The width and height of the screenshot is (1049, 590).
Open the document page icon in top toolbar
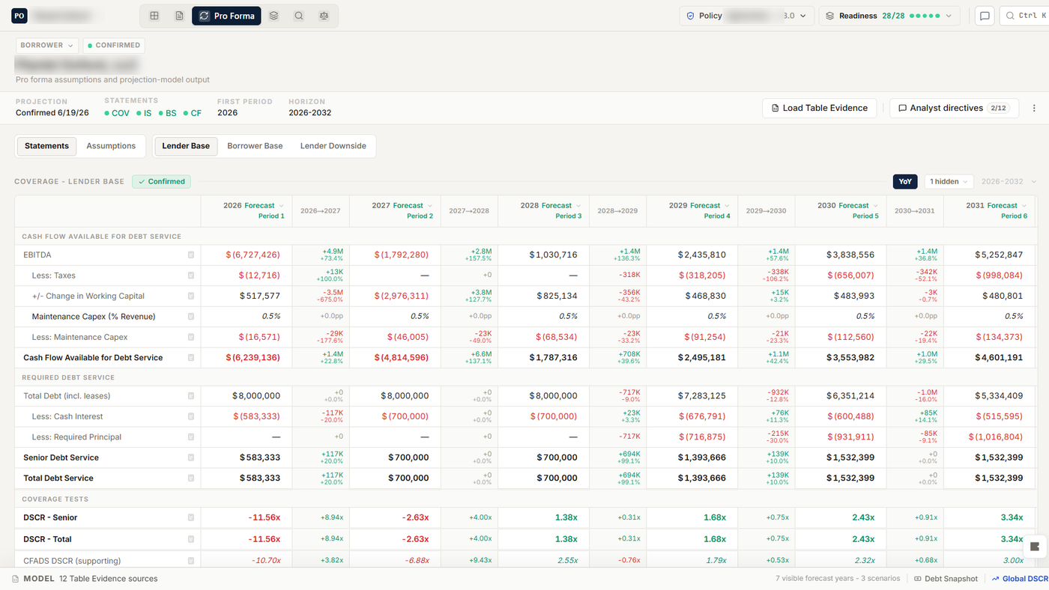[179, 16]
